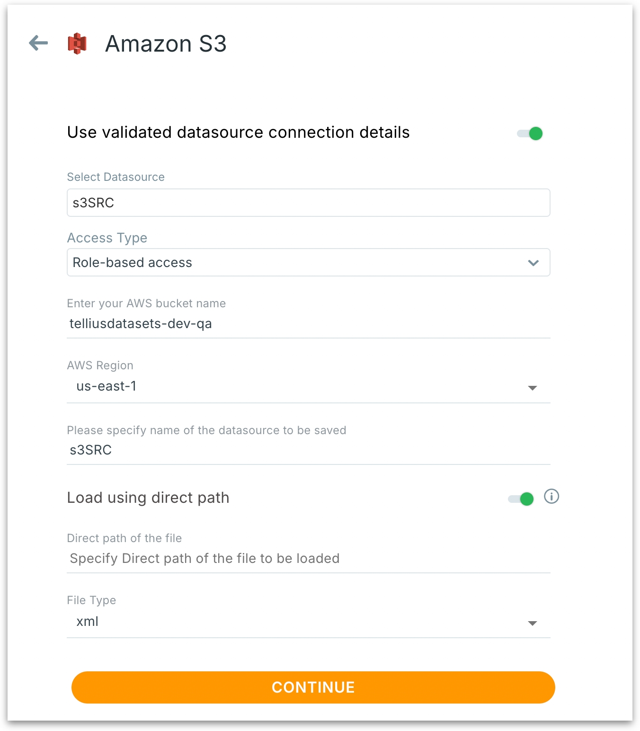
Task: Click the Use validated datasource connection details label
Action: tap(238, 133)
